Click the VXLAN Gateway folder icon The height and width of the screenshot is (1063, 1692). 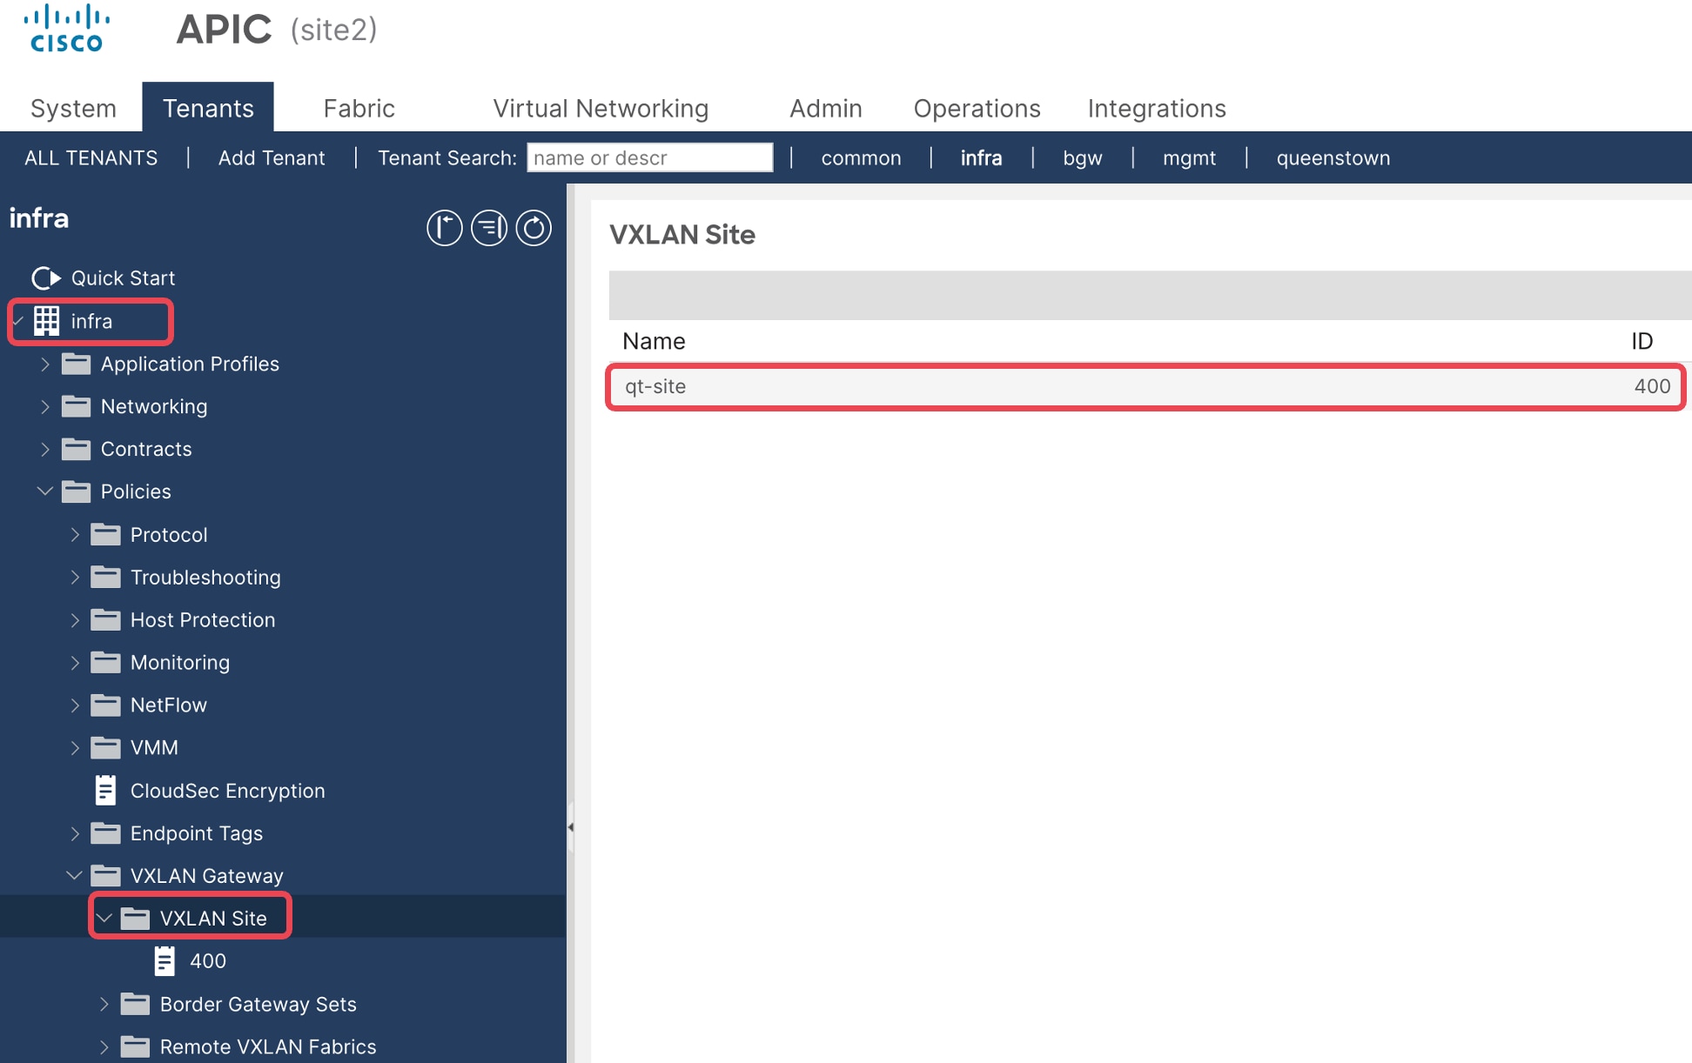click(106, 875)
